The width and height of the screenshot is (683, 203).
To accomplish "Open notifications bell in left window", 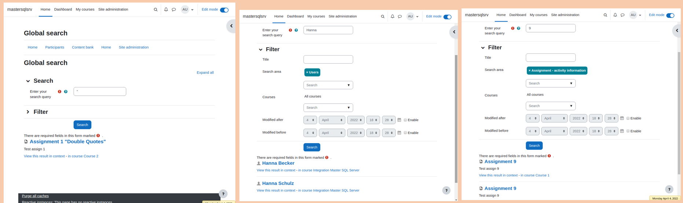I will click(166, 10).
